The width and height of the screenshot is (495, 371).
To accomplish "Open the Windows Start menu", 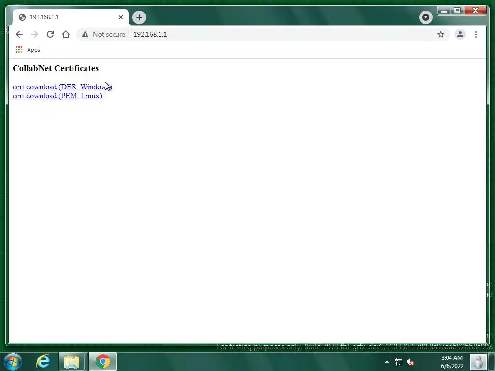I will (x=13, y=361).
